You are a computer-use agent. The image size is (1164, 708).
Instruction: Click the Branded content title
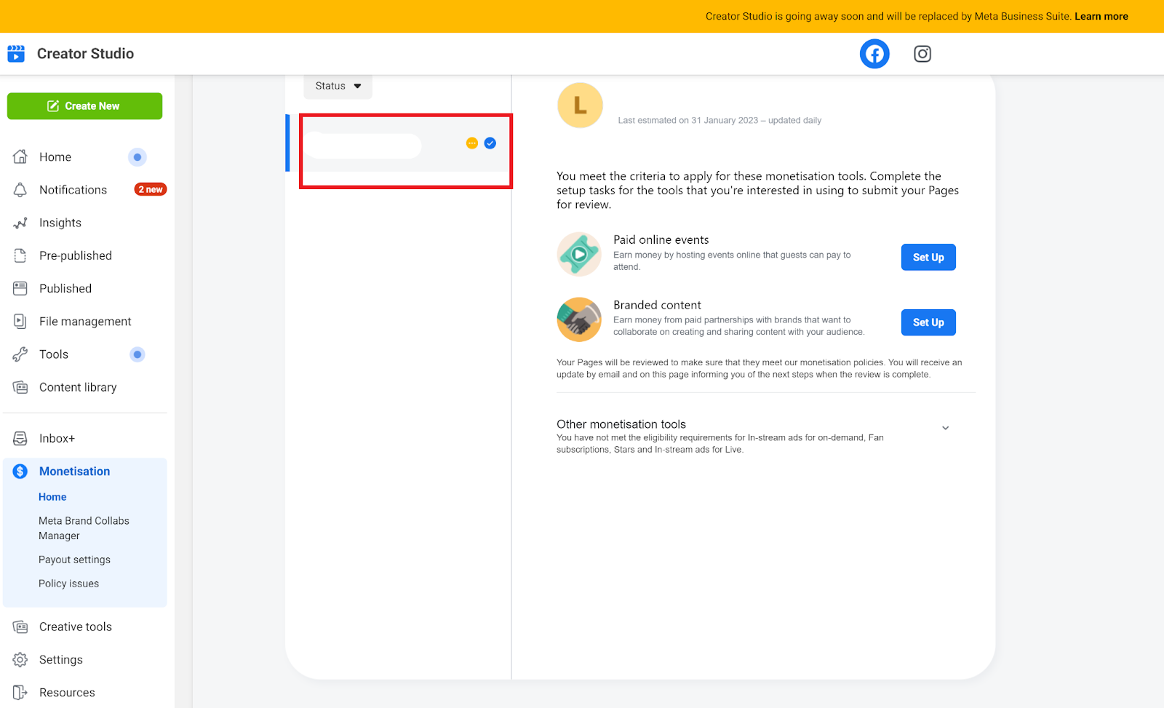657,305
